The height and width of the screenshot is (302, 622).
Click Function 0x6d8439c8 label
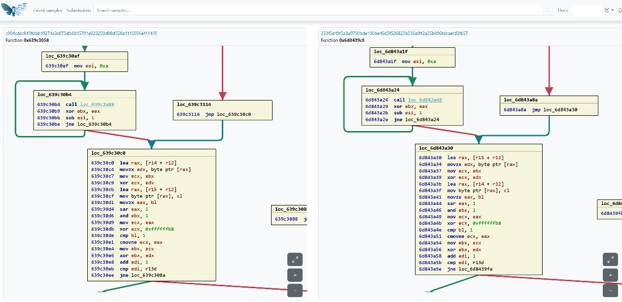[343, 40]
